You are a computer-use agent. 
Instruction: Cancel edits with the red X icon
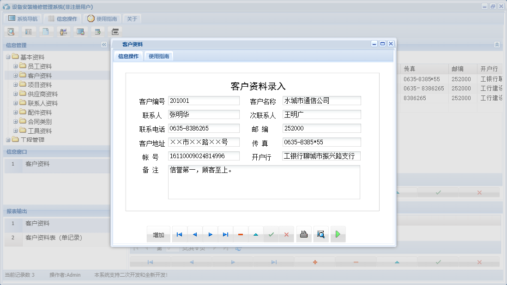[x=286, y=234]
